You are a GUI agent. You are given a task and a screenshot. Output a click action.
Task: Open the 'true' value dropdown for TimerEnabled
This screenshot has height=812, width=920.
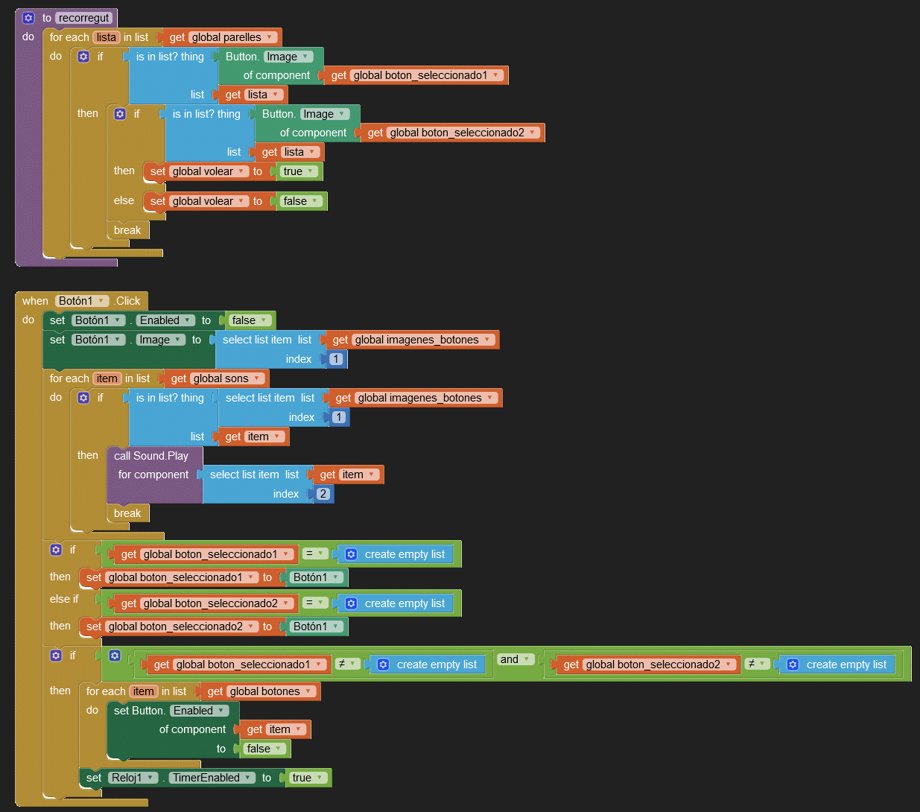[320, 778]
